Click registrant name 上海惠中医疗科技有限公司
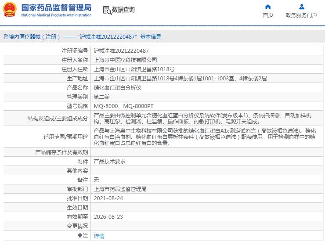 tap(125, 60)
